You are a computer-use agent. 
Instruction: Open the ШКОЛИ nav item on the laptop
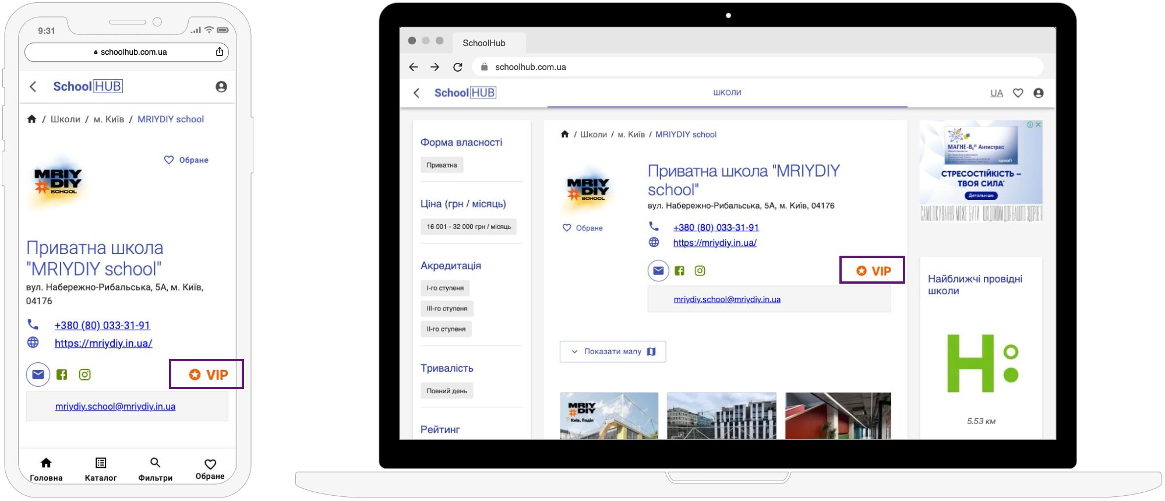pyautogui.click(x=727, y=93)
